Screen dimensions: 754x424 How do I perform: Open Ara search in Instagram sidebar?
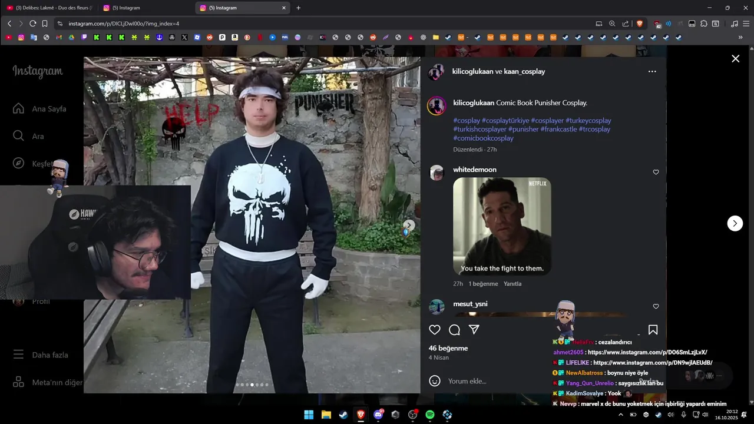pyautogui.click(x=28, y=136)
